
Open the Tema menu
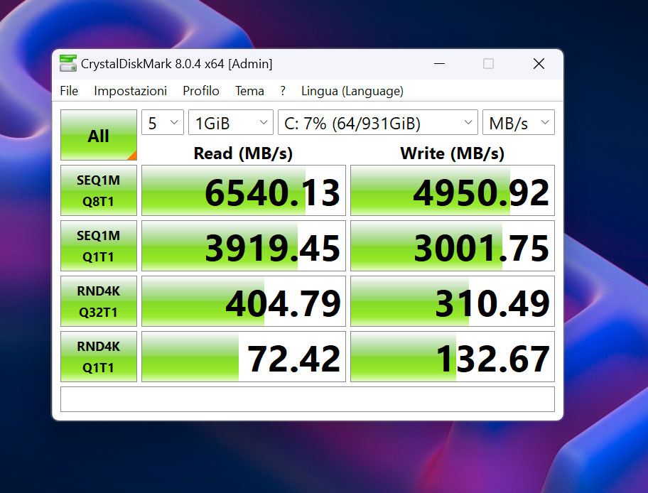249,91
